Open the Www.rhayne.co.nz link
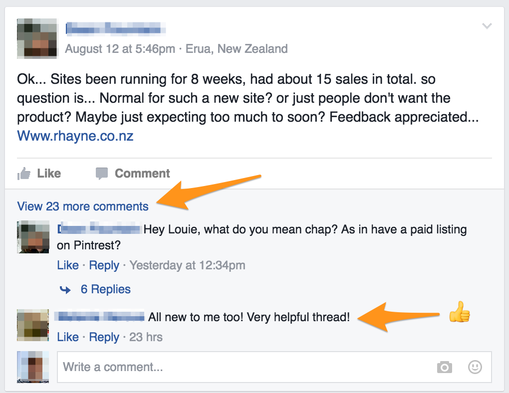 (75, 136)
